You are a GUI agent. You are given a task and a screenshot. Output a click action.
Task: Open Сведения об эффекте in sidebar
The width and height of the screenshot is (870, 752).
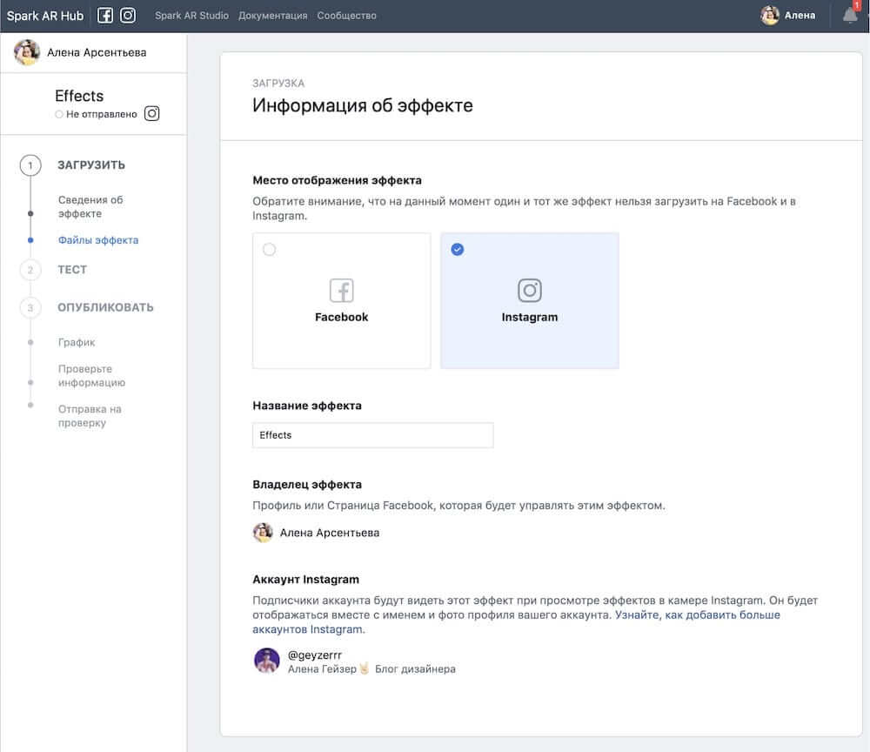pyautogui.click(x=90, y=206)
